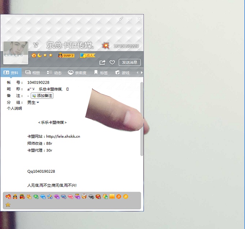Click the header QQ number 1040190228
The image size is (245, 229).
click(x=126, y=46)
